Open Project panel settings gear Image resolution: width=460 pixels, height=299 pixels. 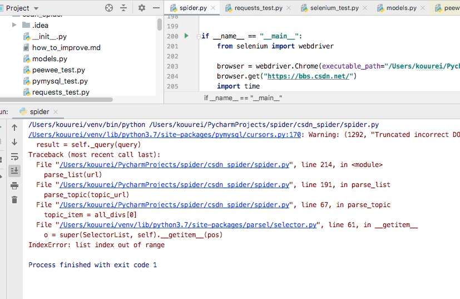click(142, 8)
